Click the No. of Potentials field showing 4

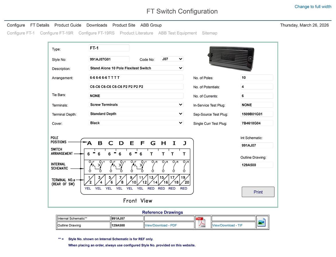[x=257, y=87]
